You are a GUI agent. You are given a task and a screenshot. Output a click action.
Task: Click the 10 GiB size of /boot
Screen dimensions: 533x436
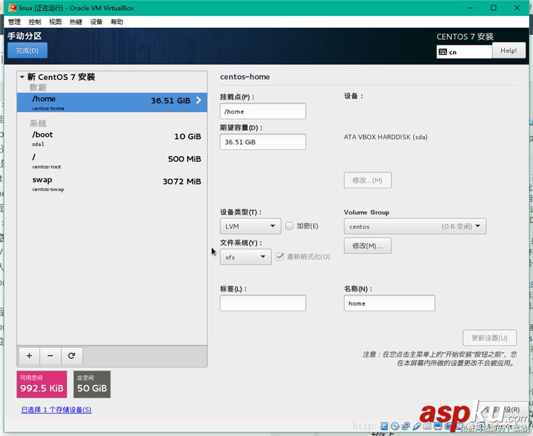point(188,136)
